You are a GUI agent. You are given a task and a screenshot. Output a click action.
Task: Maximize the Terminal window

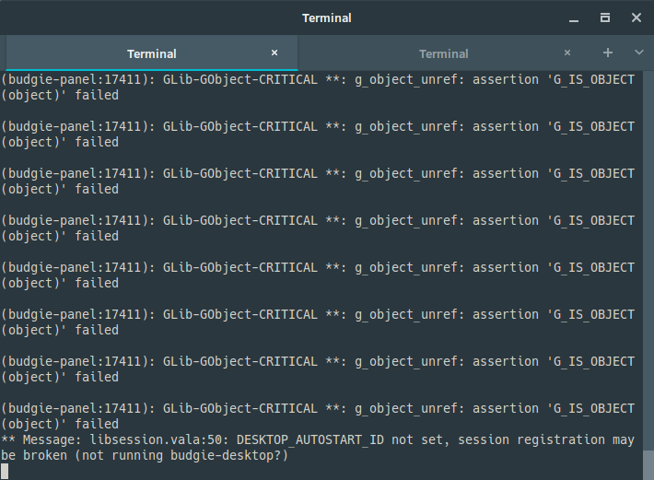tap(605, 18)
